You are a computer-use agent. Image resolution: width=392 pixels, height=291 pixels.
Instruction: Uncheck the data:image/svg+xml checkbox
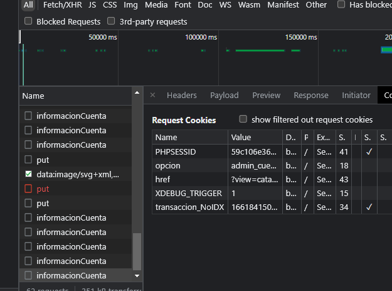click(28, 174)
